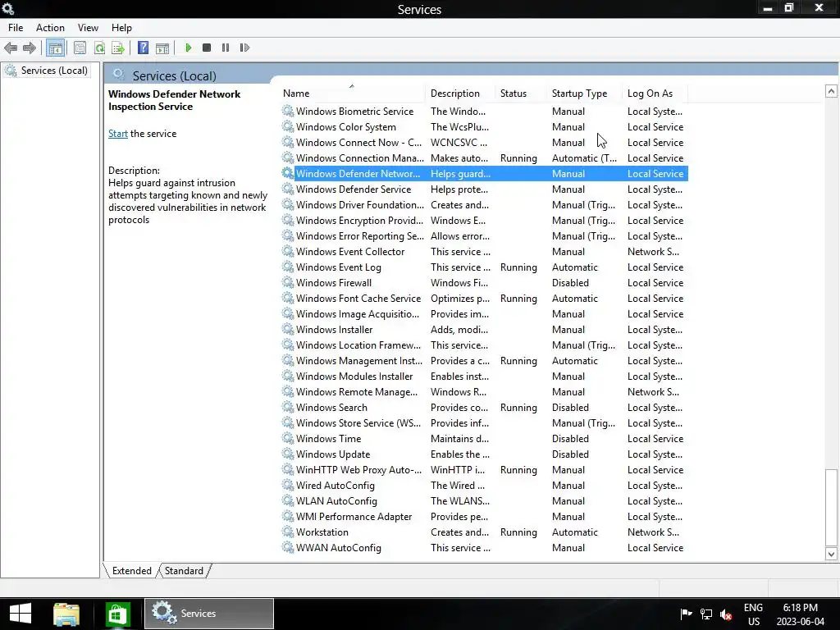Image resolution: width=840 pixels, height=630 pixels.
Task: Open the View menu
Action: click(88, 28)
